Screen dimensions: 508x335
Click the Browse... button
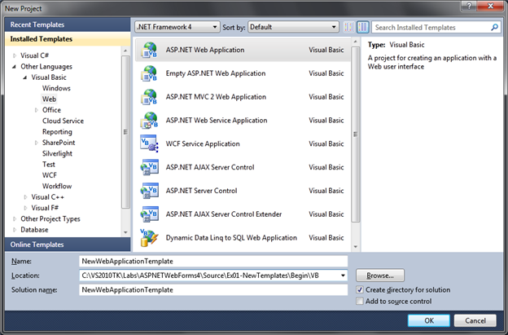[380, 275]
